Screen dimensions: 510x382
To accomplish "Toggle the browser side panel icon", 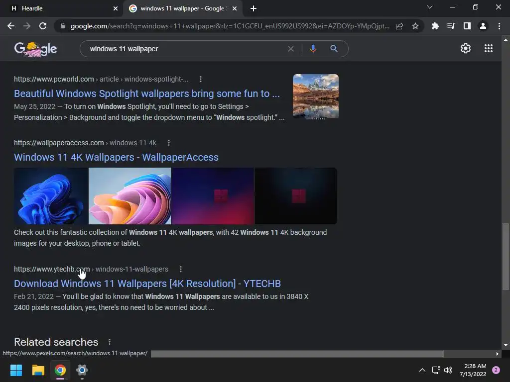I will 467,26.
